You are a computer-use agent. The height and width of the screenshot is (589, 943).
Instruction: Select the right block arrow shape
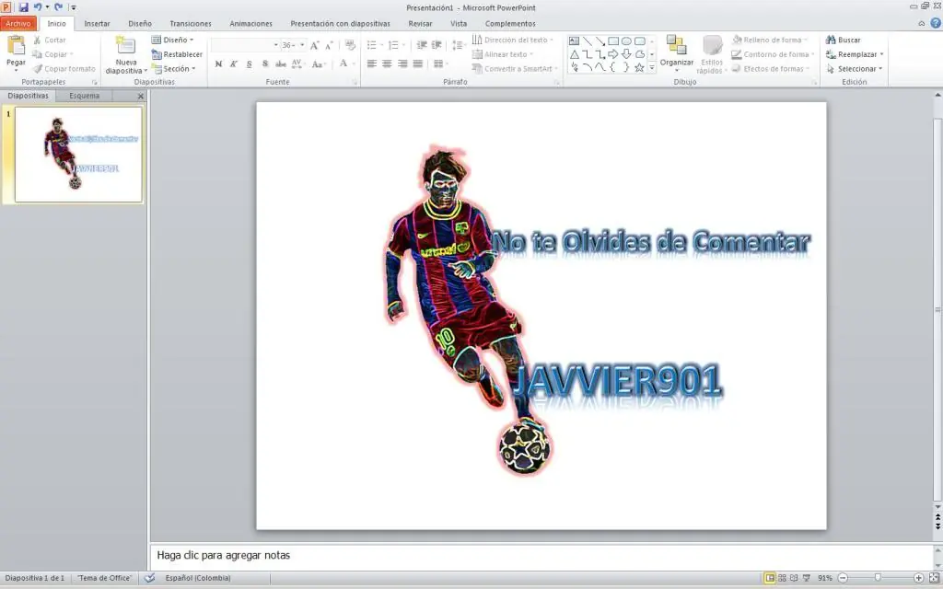(613, 54)
